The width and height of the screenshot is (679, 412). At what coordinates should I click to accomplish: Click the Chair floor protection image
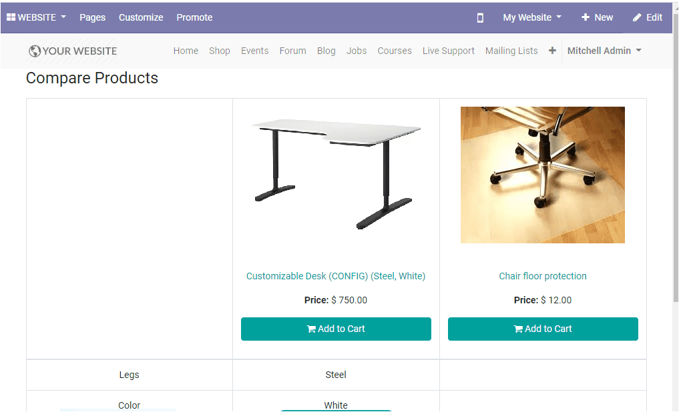(543, 175)
